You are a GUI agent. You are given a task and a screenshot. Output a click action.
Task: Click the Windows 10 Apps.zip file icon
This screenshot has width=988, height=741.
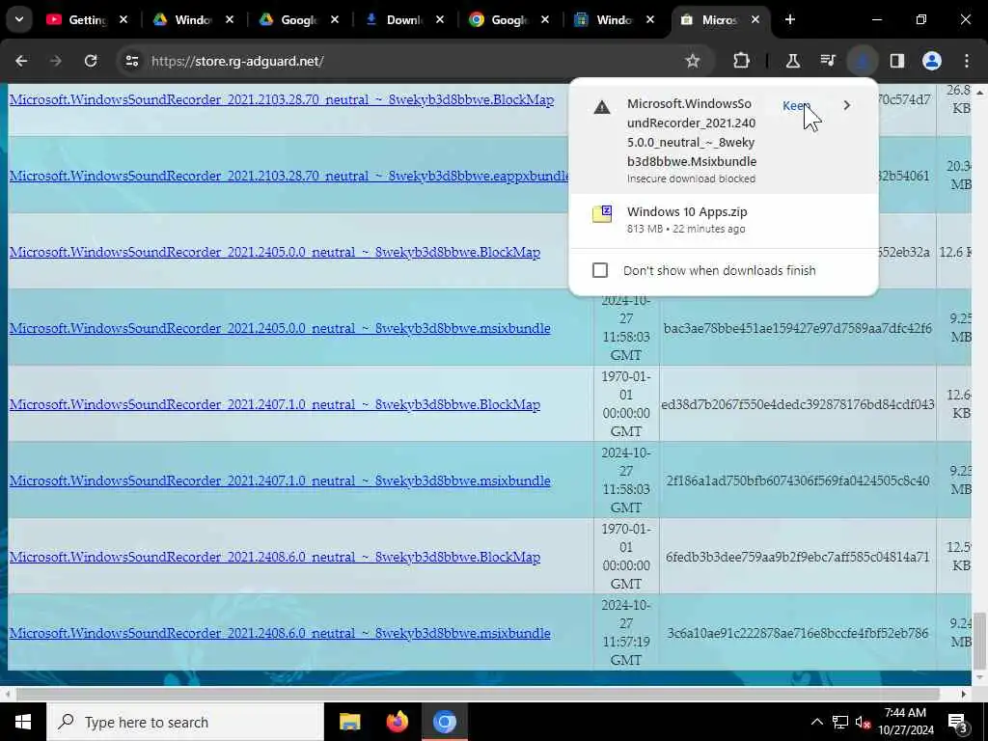point(602,213)
